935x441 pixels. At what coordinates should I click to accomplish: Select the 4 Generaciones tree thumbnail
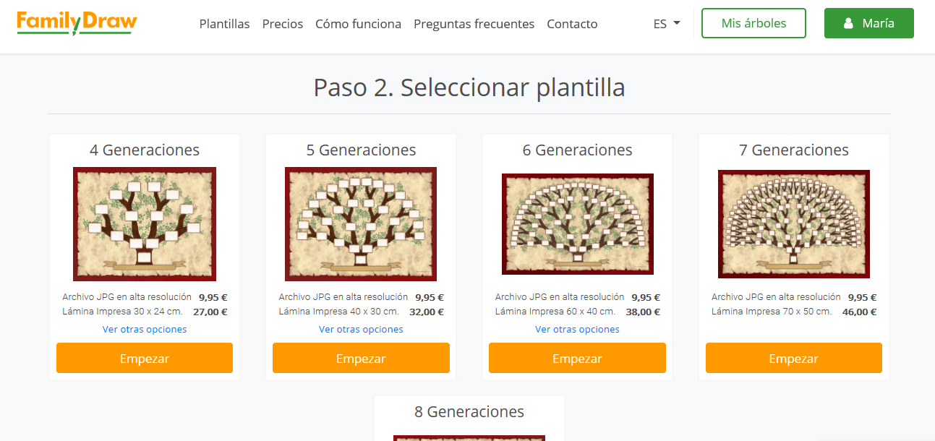pos(145,224)
